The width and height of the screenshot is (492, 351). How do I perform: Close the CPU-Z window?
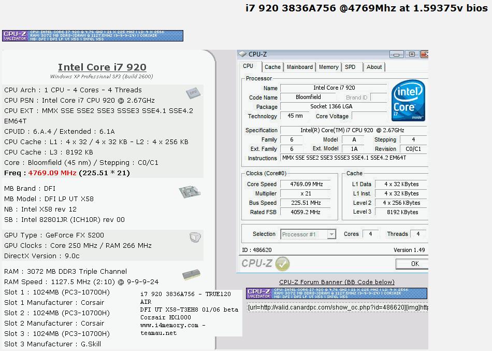425,54
